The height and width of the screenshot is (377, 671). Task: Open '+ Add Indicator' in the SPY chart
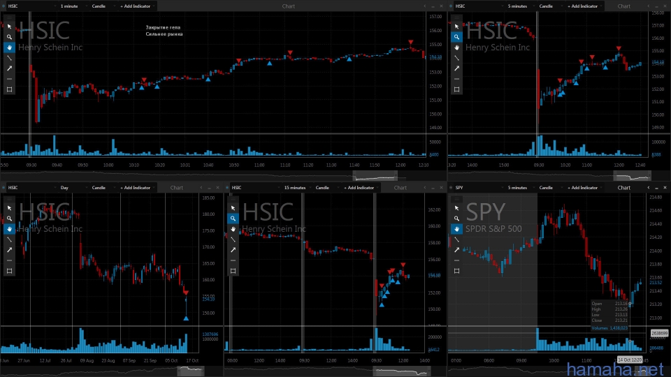(x=583, y=188)
